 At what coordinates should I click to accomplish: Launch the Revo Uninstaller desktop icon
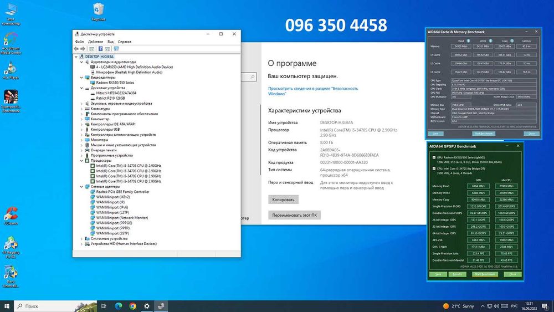click(11, 277)
